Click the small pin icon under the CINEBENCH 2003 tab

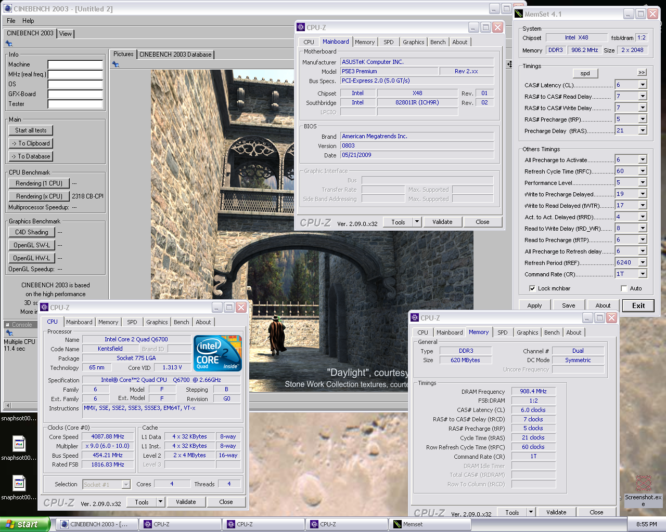point(9,44)
